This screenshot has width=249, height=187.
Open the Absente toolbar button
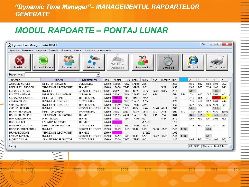94,62
